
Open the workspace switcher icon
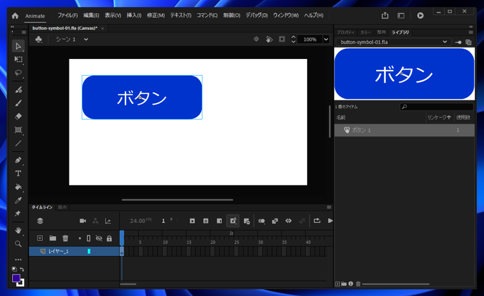click(401, 15)
